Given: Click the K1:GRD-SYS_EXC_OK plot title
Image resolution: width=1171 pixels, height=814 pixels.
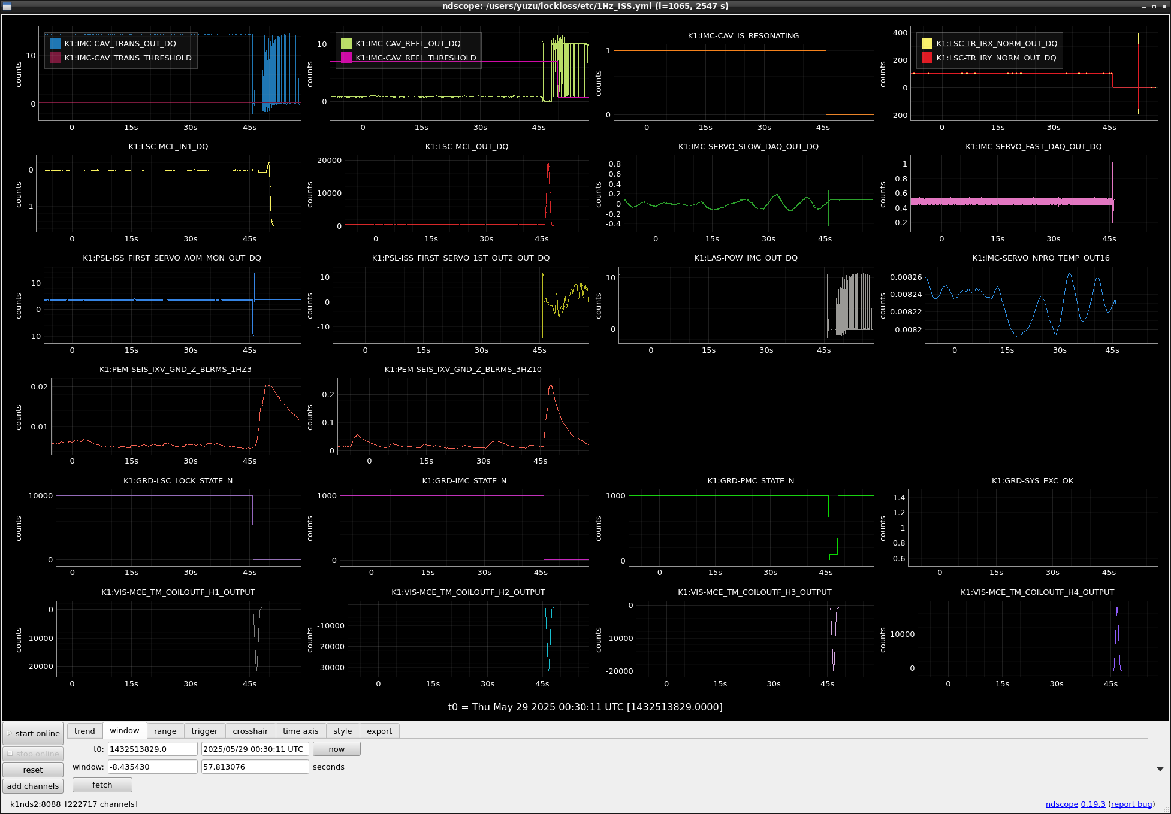Looking at the screenshot, I should coord(1033,480).
